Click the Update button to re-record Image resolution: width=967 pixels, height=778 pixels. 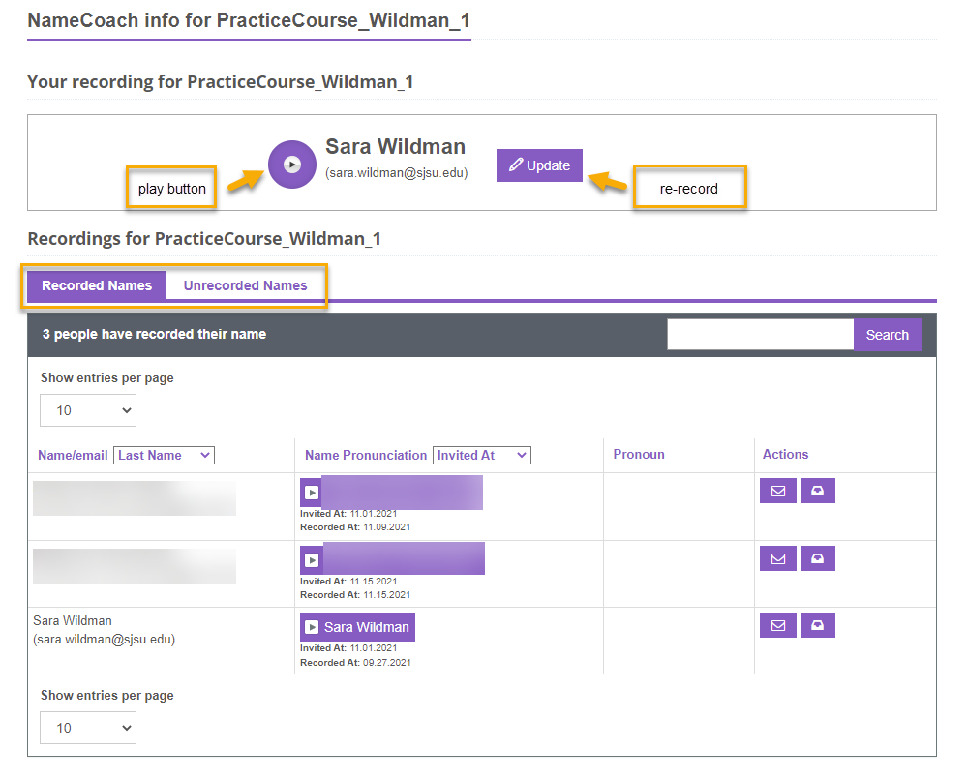click(x=539, y=165)
